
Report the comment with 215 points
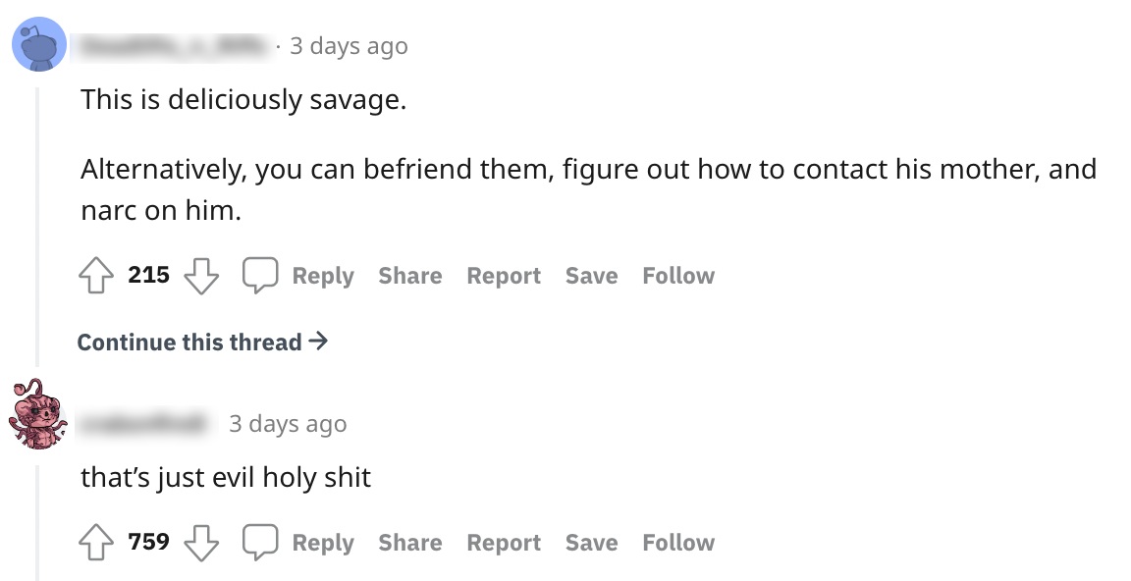click(x=504, y=277)
